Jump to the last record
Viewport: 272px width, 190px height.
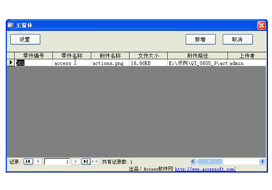86,162
